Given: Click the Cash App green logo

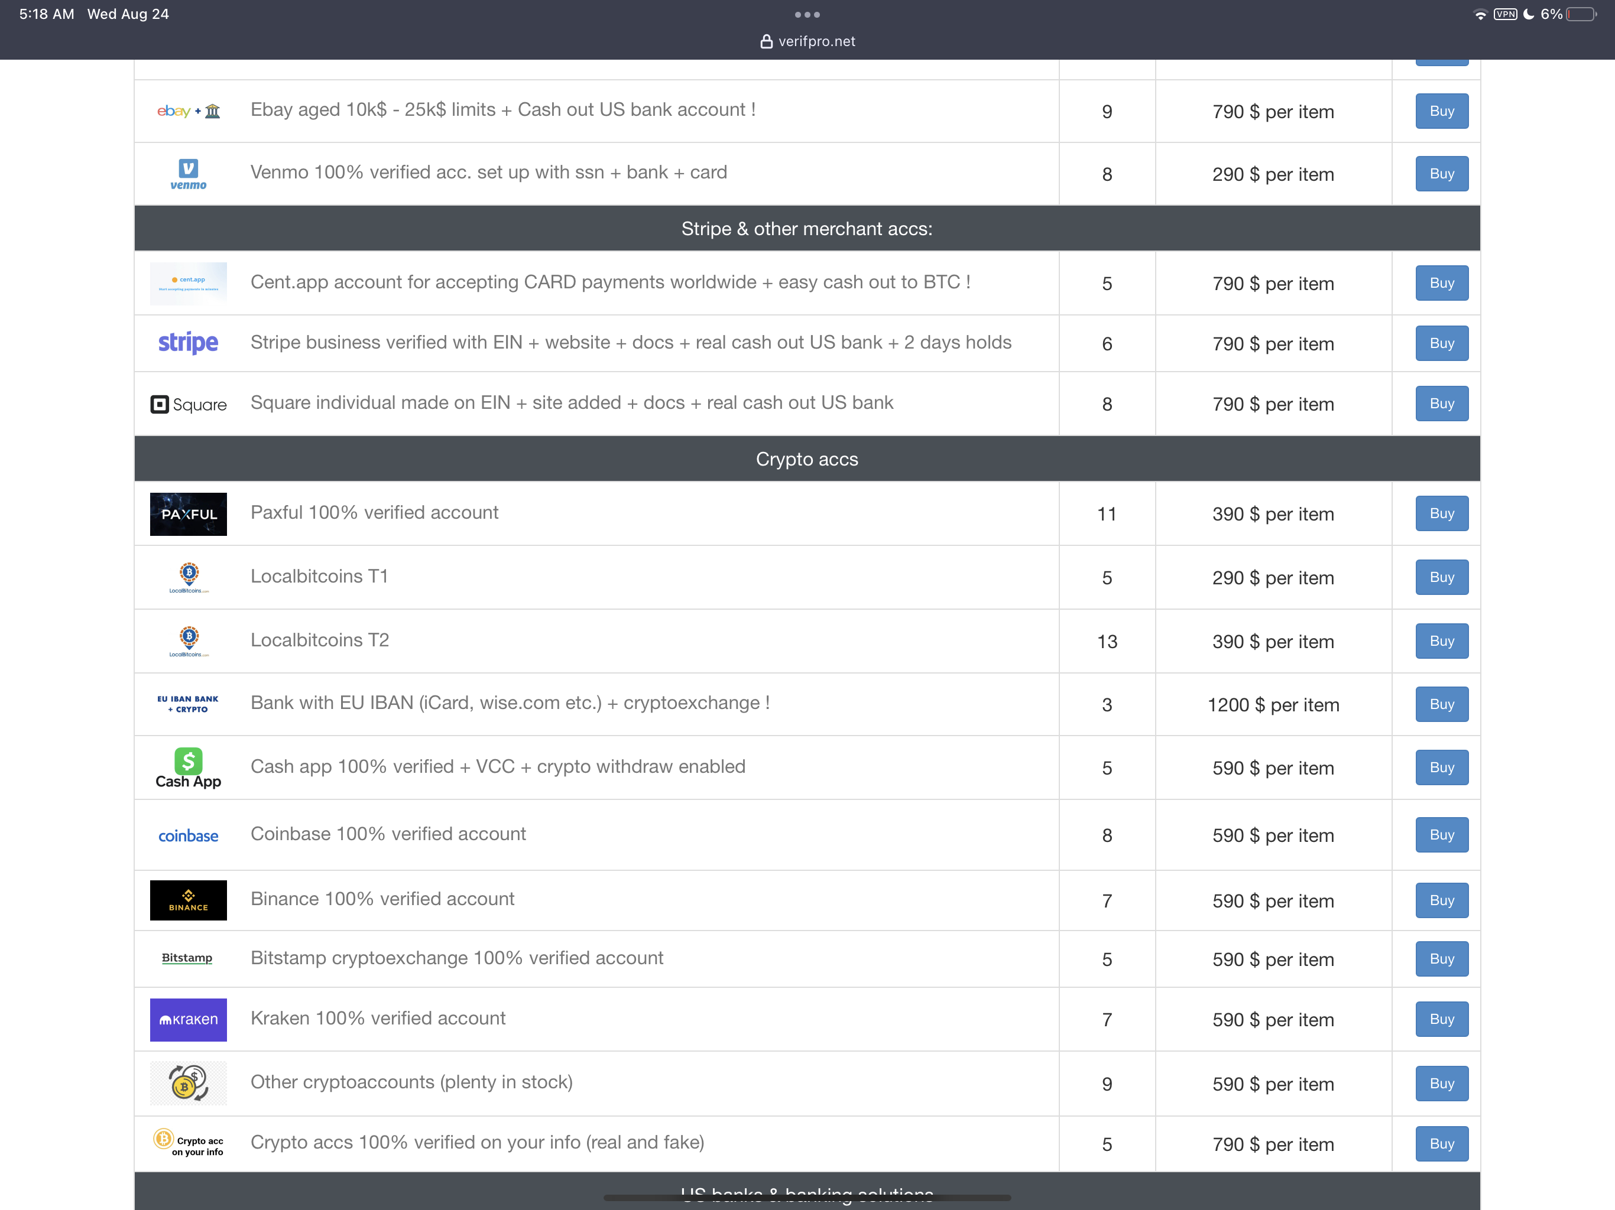Looking at the screenshot, I should 187,761.
